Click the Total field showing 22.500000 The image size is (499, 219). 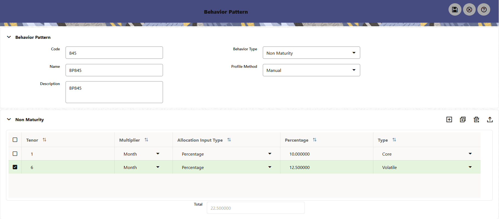(256, 208)
